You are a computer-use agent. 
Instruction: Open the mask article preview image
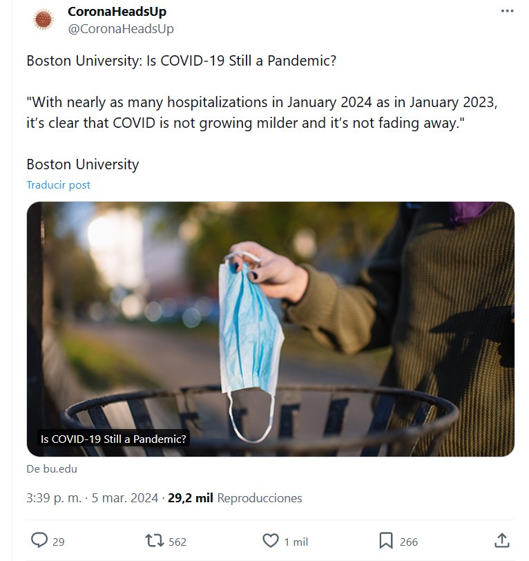pyautogui.click(x=270, y=311)
